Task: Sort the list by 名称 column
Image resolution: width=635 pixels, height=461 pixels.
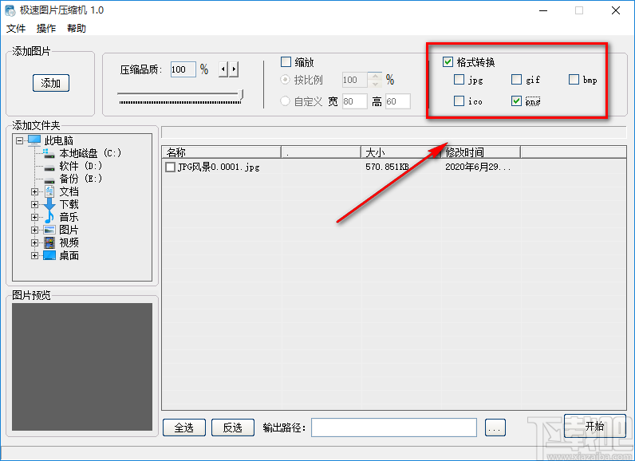Action: (221, 152)
